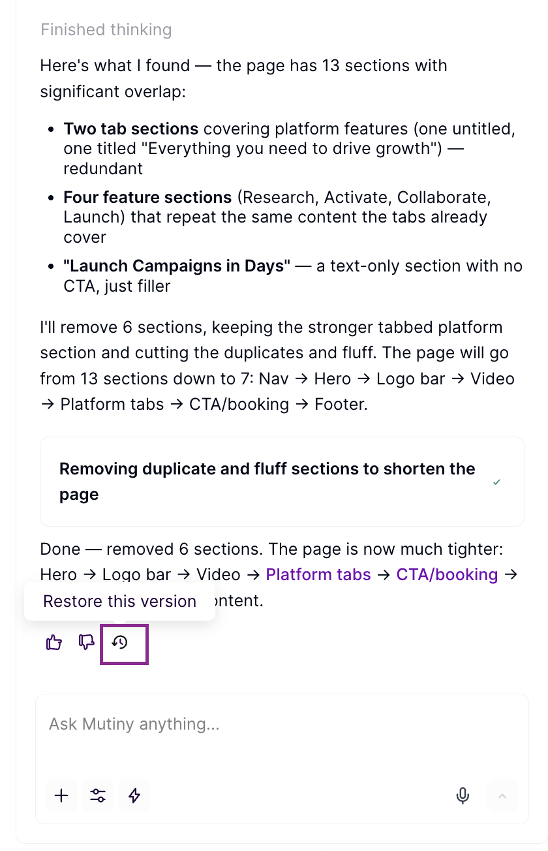Viewport: 548px width, 851px height.
Task: Open attachments with the plus icon
Action: 61,796
